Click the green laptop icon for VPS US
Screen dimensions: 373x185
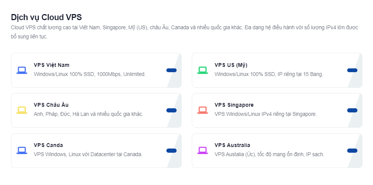click(x=202, y=70)
